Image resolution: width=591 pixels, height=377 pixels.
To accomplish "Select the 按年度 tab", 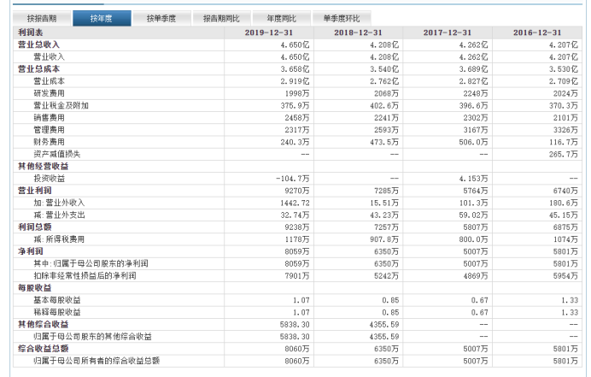I will [x=102, y=18].
